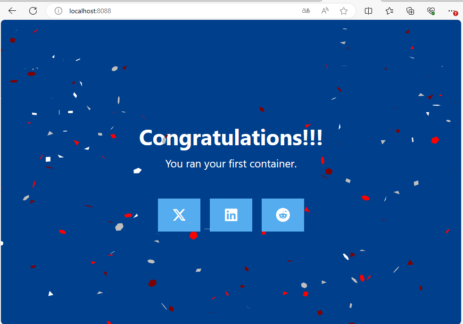Click "You ran your first container." text
The image size is (463, 324).
pyautogui.click(x=231, y=164)
